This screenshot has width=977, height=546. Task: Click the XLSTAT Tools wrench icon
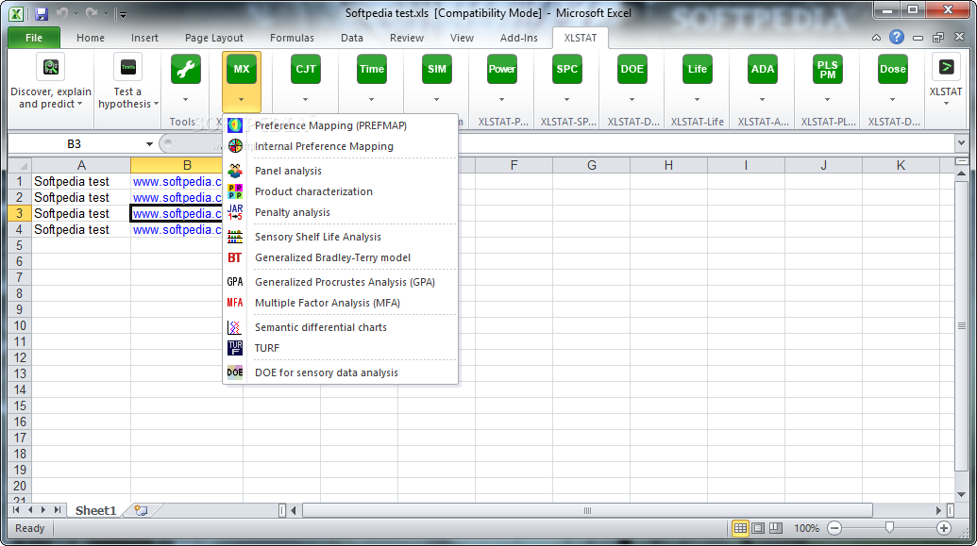[x=186, y=69]
